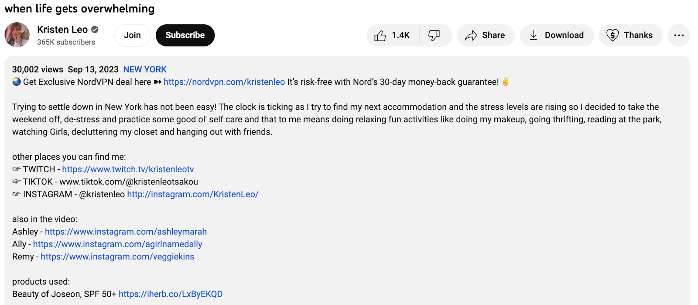Click the Thanks heart dollar icon
The height and width of the screenshot is (305, 698).
pos(612,36)
